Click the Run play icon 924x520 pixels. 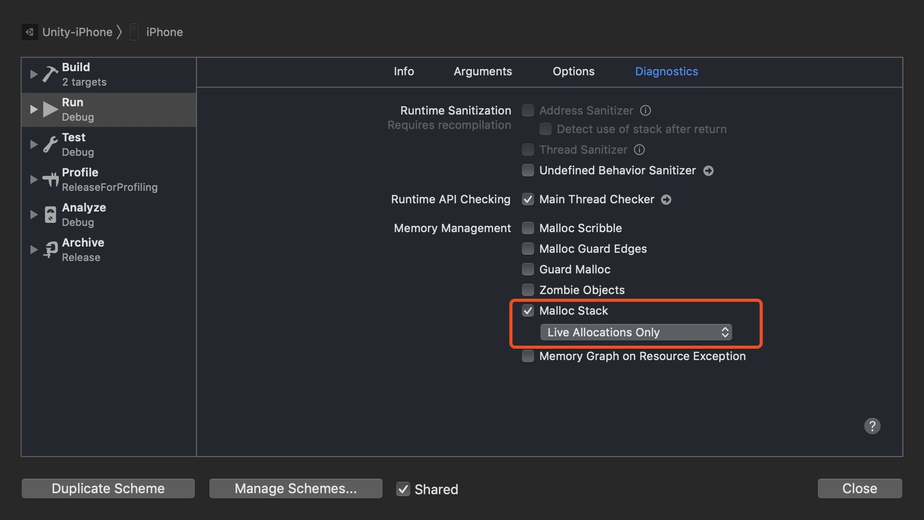click(50, 109)
